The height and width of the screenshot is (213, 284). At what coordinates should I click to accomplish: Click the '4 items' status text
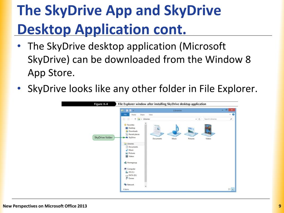click(x=126, y=189)
